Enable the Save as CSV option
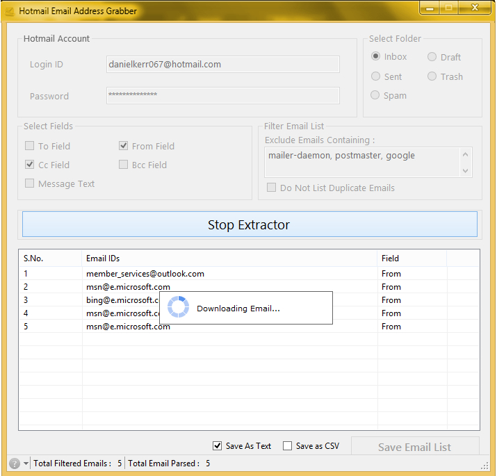 pyautogui.click(x=288, y=446)
